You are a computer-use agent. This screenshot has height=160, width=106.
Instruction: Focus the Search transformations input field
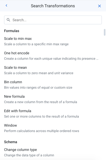pos(53,20)
